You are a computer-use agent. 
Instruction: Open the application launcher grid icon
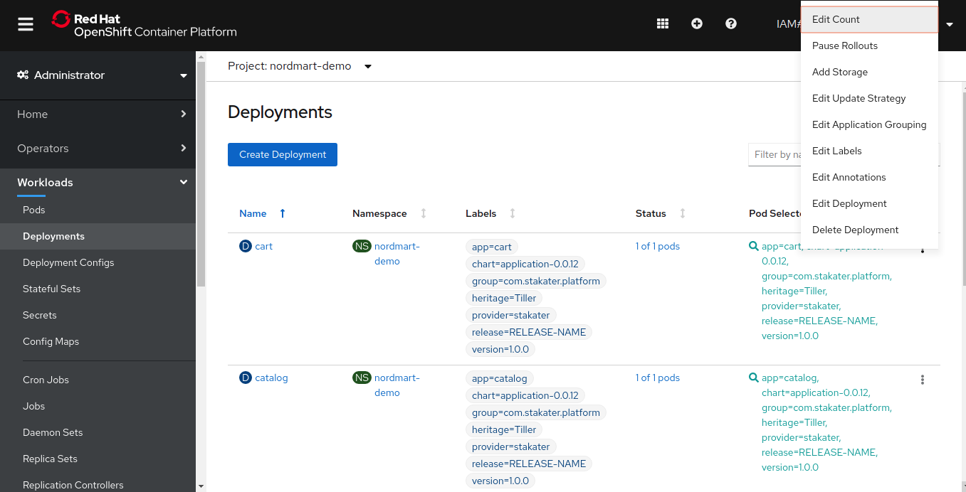tap(663, 23)
